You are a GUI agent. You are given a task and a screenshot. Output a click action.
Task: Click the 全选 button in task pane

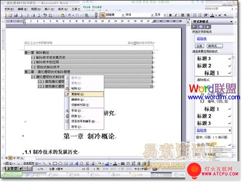click(x=199, y=46)
